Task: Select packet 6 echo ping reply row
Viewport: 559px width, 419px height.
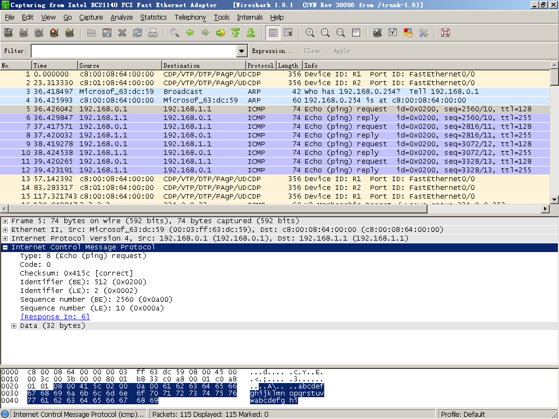Action: [275, 118]
